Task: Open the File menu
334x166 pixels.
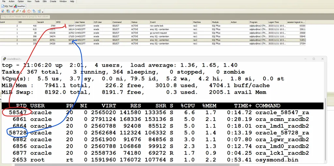Action: tap(4, 1)
